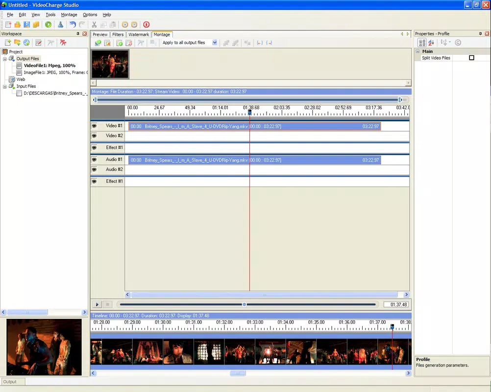Click the round zoom-out icon in toolbar
The width and height of the screenshot is (491, 392).
(134, 24)
